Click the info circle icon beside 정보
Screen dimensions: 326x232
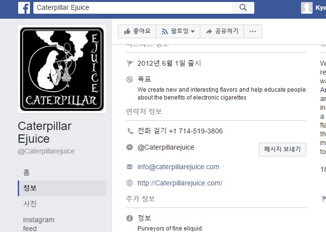130,218
